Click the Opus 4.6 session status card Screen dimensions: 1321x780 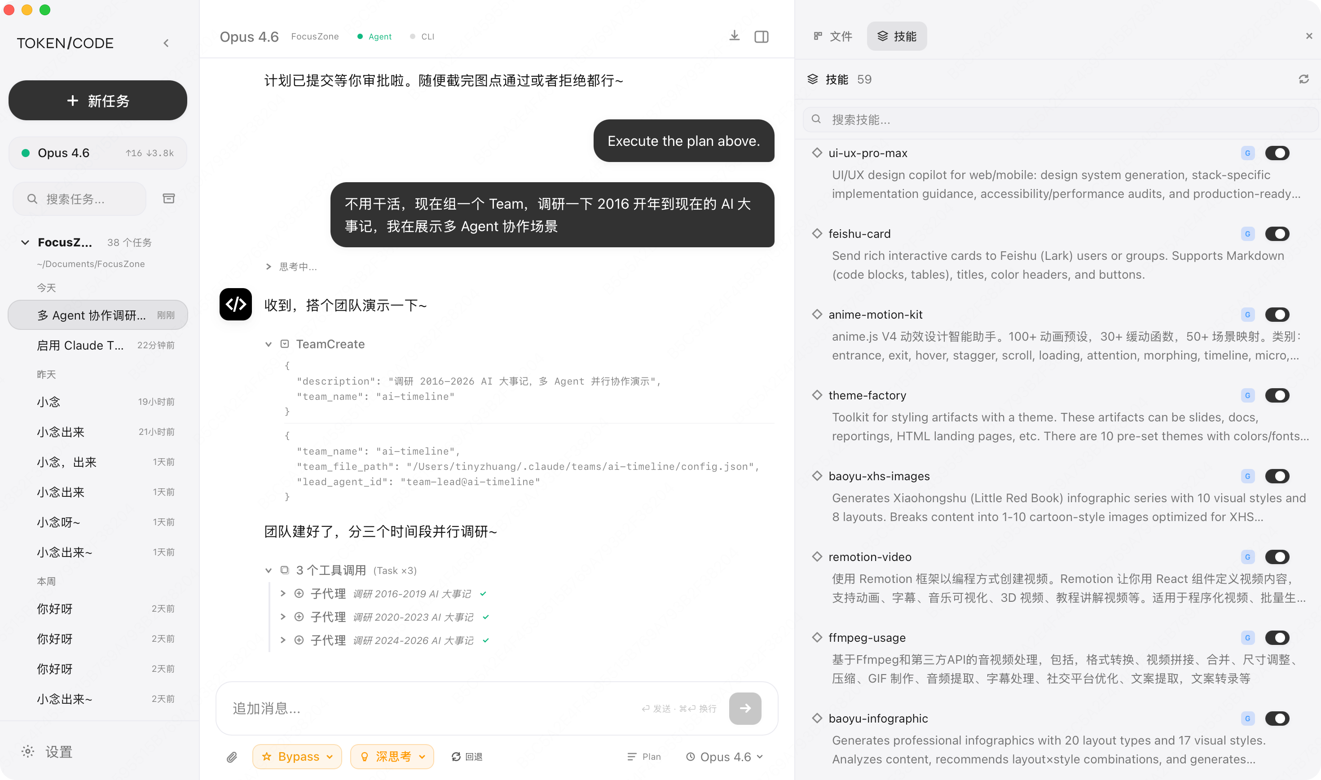pos(98,153)
